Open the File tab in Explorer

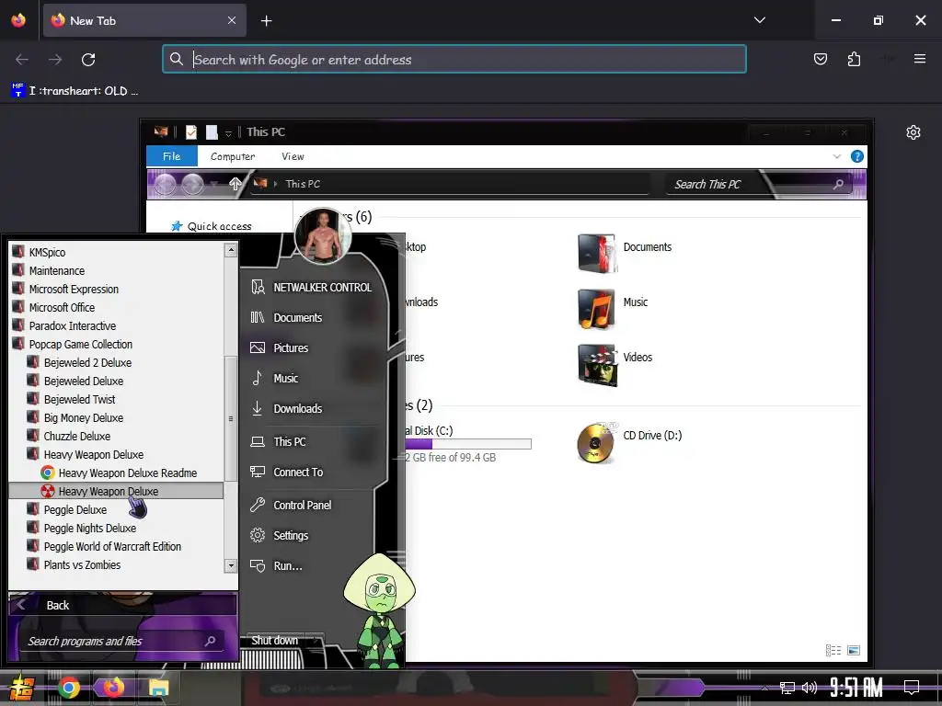(172, 156)
